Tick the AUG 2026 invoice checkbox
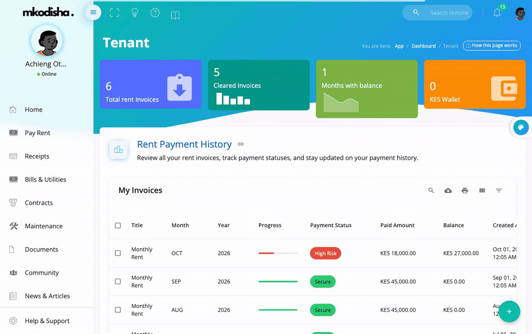 coord(118,309)
